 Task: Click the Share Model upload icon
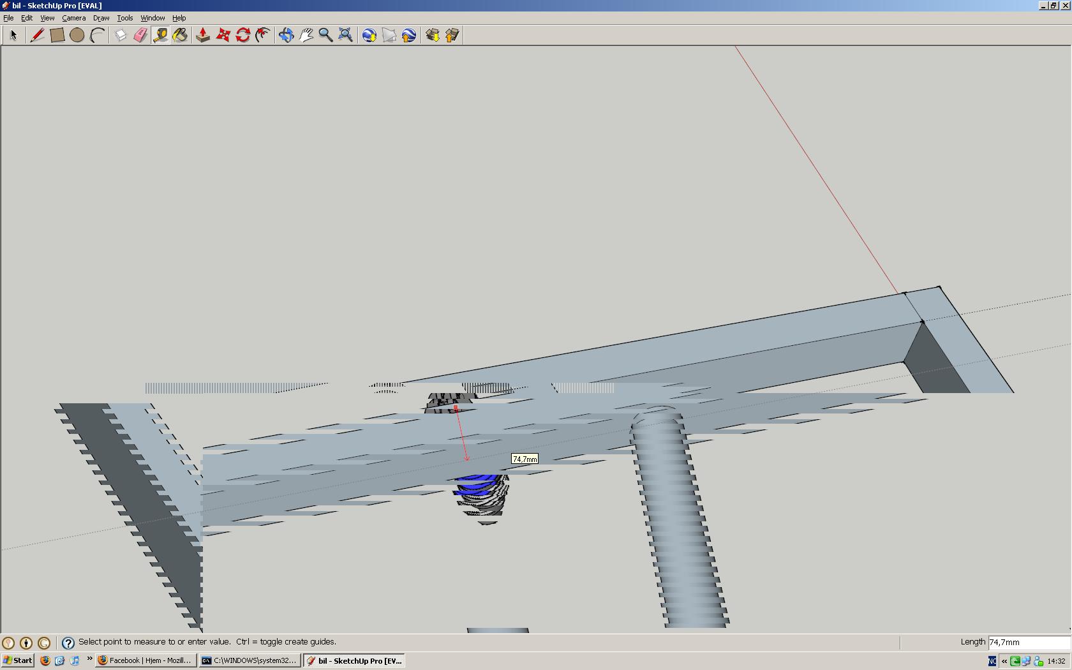(452, 35)
